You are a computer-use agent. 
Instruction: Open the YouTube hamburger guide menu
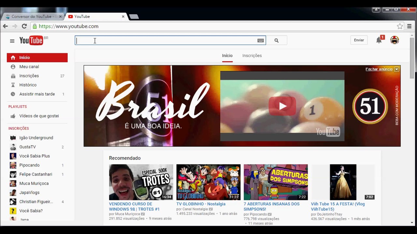point(12,41)
